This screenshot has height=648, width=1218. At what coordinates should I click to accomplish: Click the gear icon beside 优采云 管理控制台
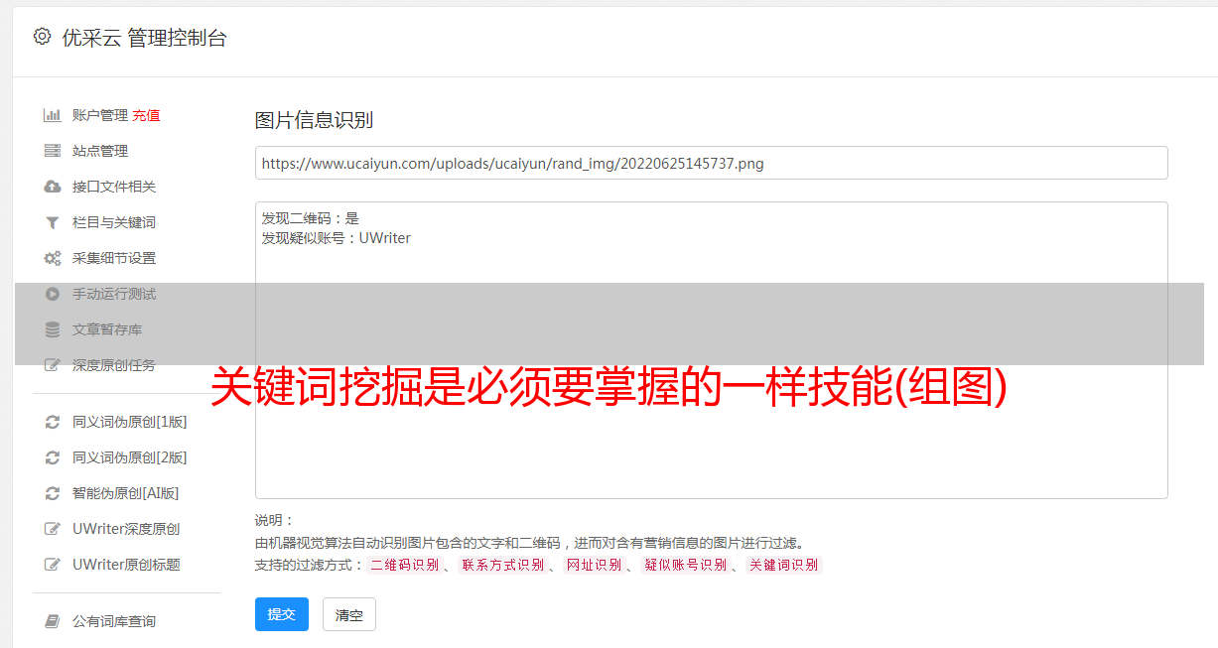tap(42, 38)
